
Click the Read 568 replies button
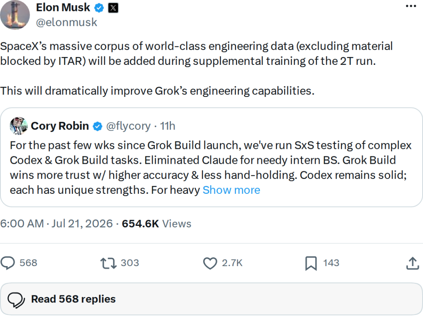tap(211, 299)
